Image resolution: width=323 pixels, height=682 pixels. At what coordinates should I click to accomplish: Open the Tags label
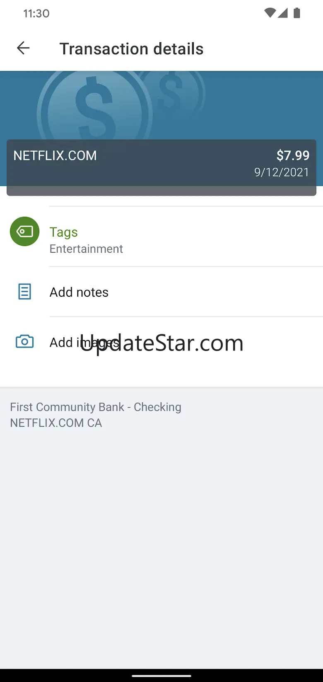pos(64,232)
